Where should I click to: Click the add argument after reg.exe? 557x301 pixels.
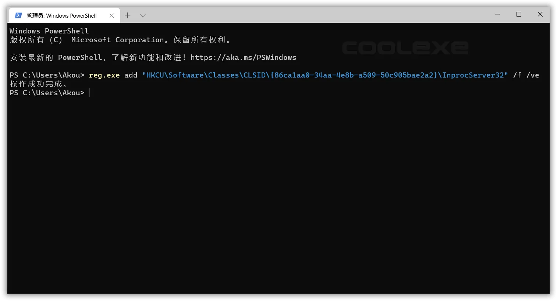click(131, 75)
